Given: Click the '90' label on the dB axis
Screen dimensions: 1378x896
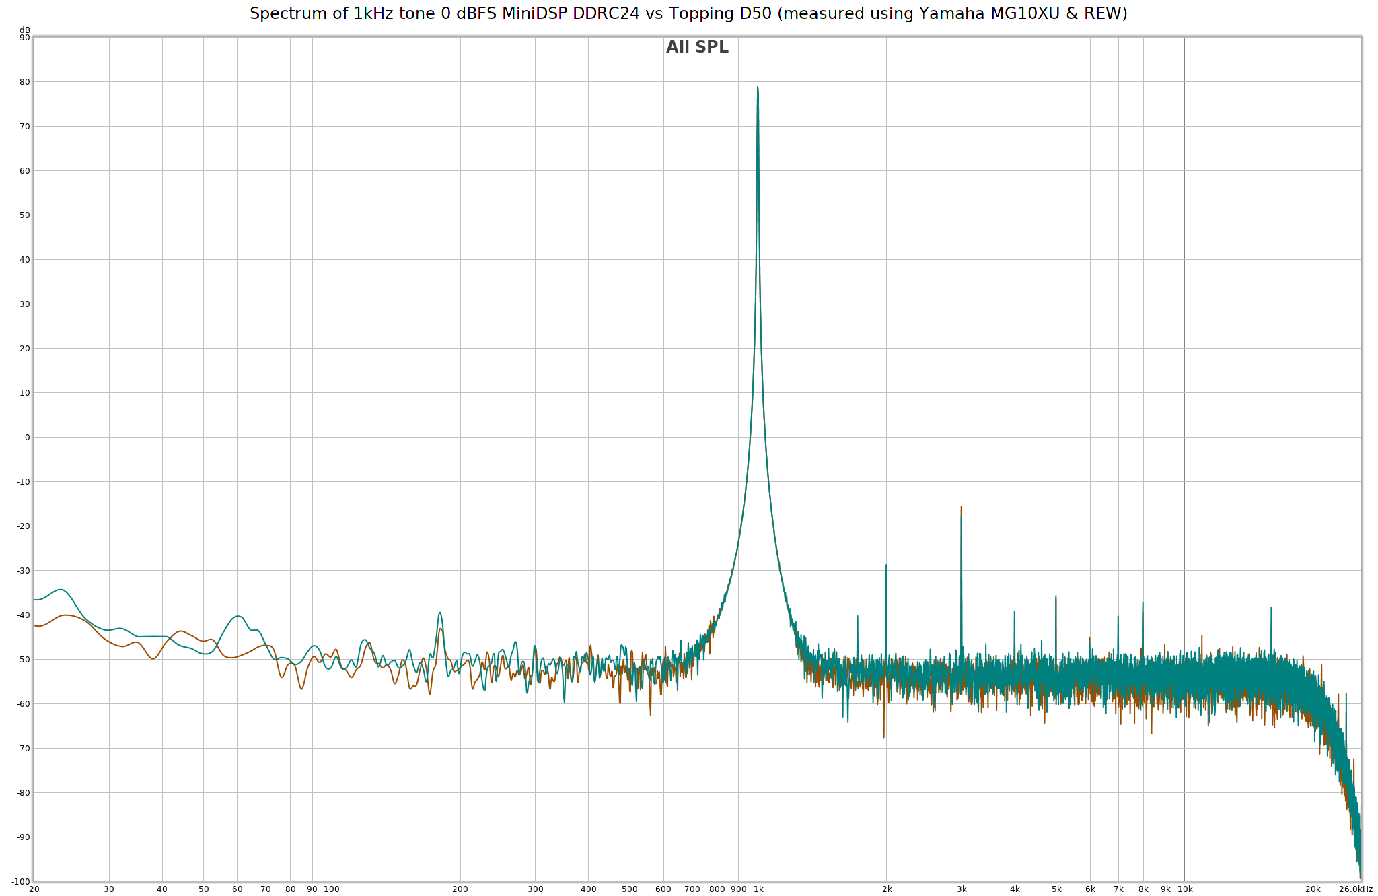Looking at the screenshot, I should tap(25, 38).
